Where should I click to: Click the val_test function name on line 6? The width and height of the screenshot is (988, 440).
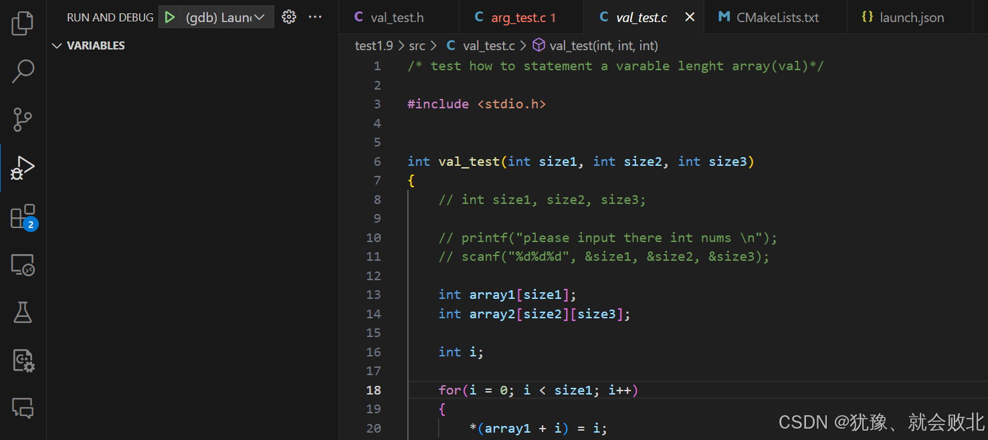(469, 161)
